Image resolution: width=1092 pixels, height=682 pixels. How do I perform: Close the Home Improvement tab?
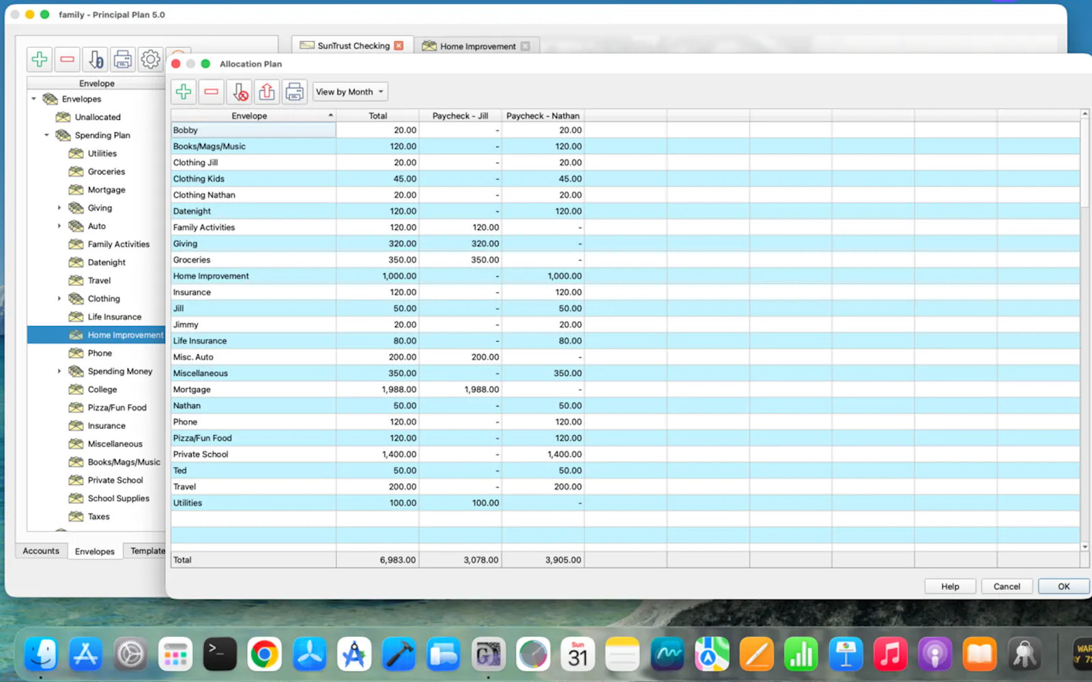coord(525,46)
